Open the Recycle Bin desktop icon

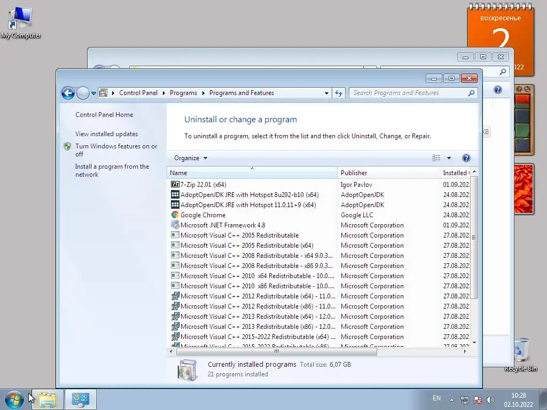[521, 355]
